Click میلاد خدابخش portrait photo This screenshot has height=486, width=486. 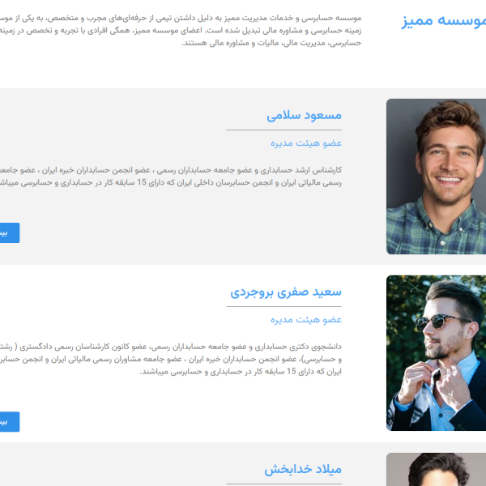click(x=436, y=469)
